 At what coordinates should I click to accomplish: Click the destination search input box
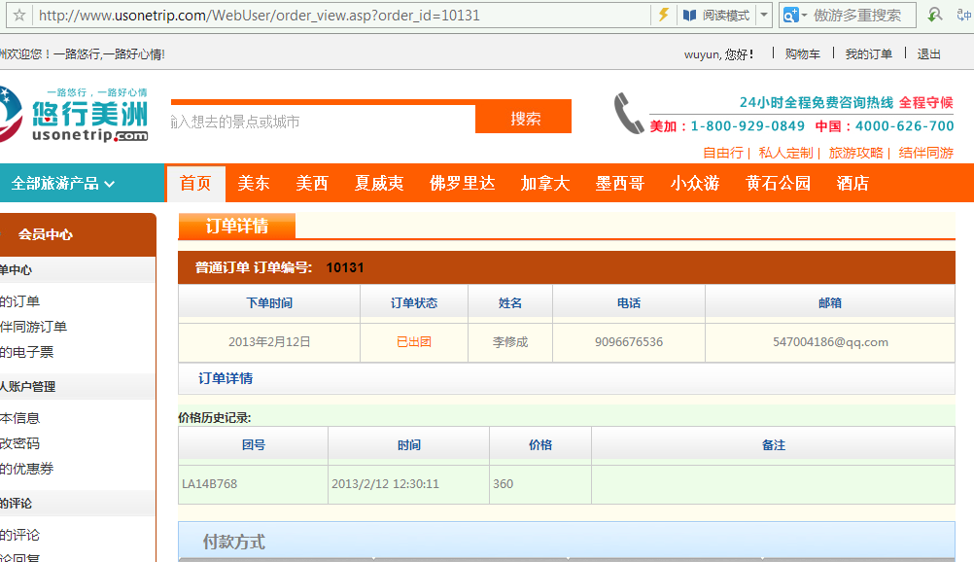point(323,122)
